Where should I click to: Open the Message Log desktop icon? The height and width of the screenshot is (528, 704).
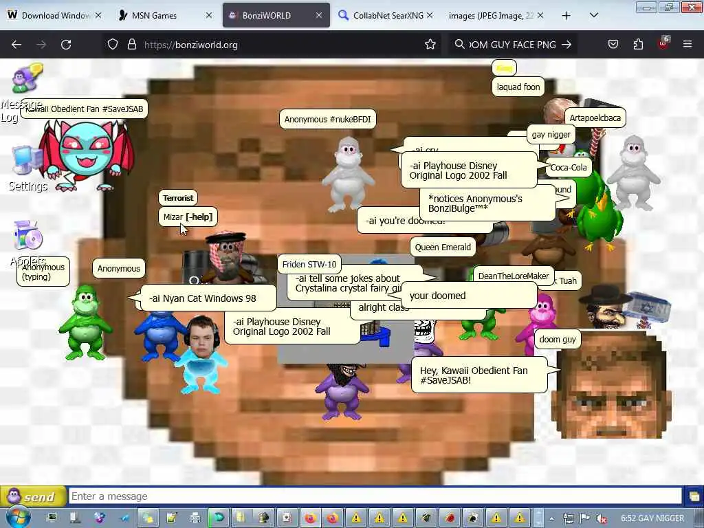click(x=26, y=80)
